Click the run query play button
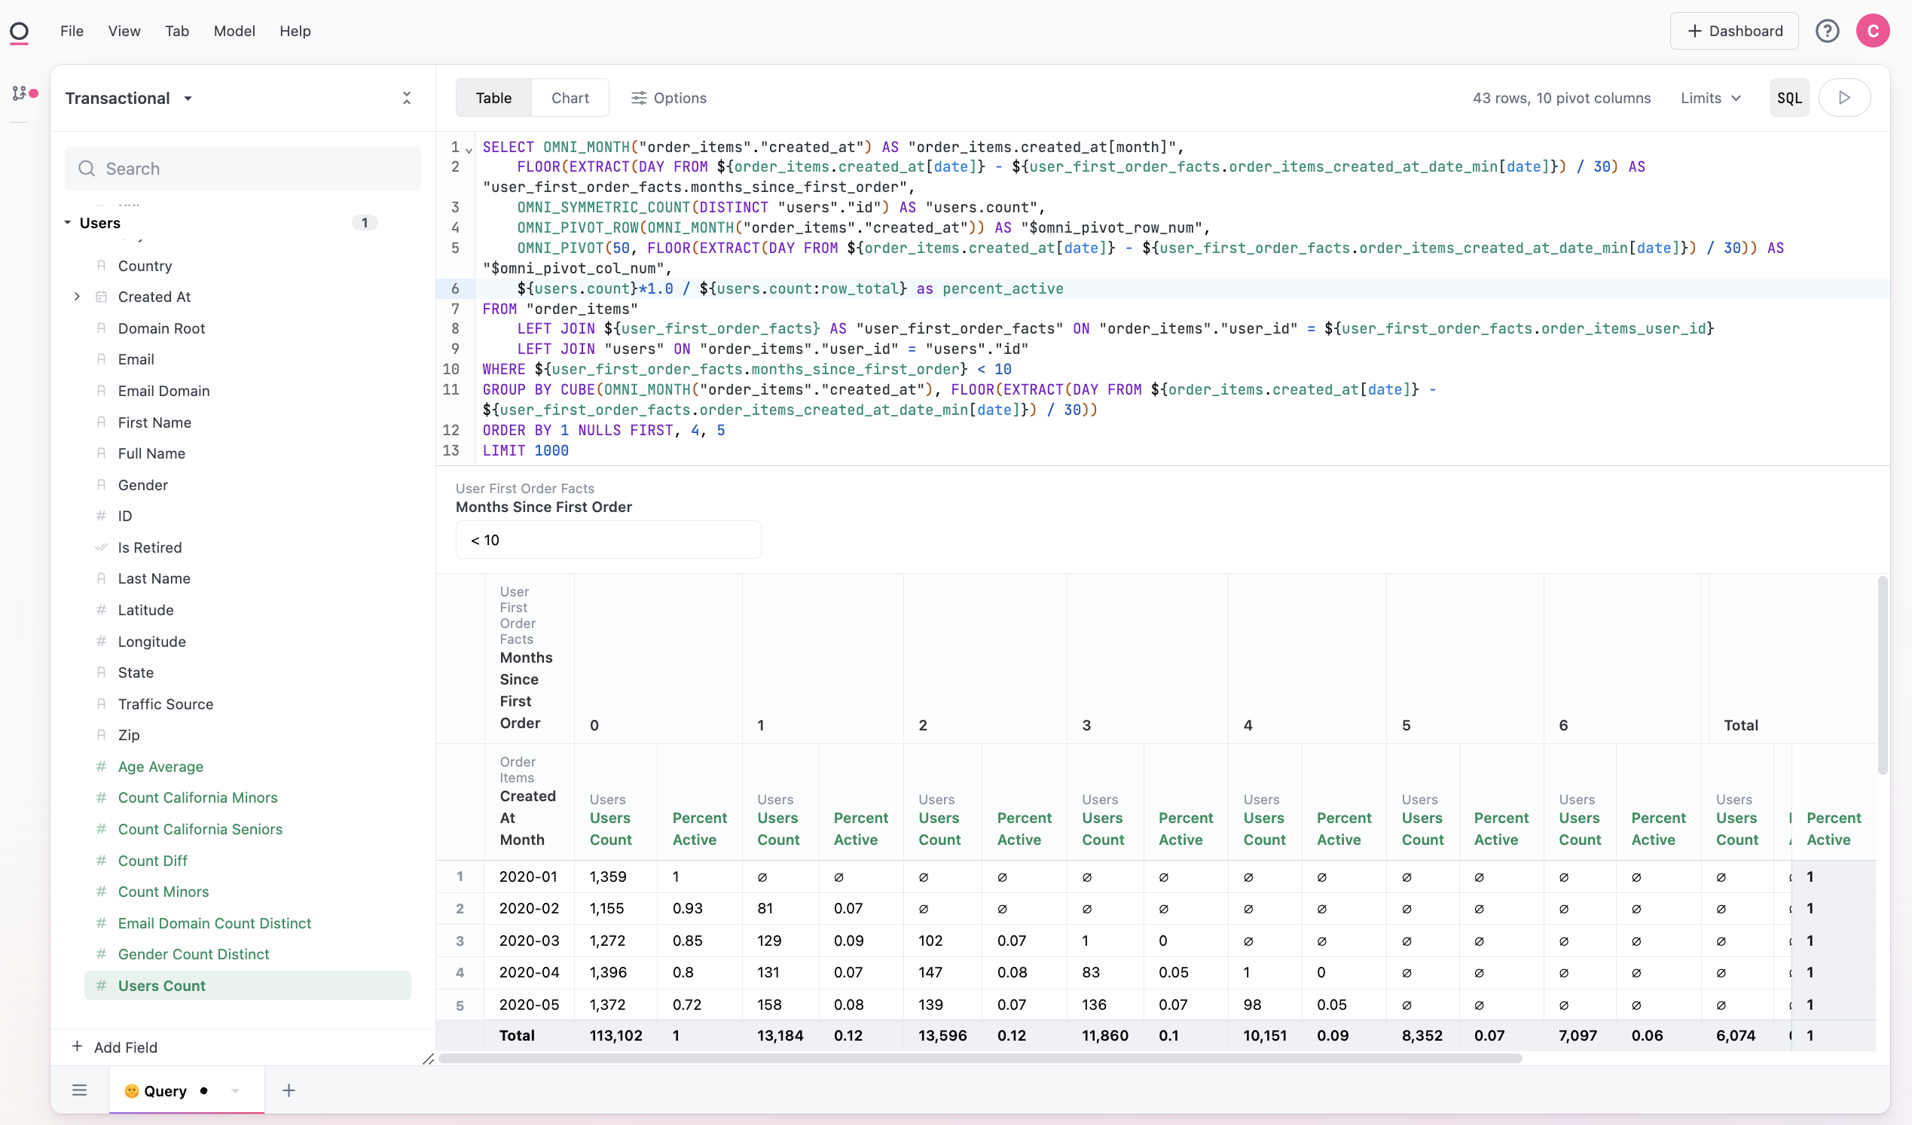This screenshot has width=1912, height=1125. [x=1843, y=98]
